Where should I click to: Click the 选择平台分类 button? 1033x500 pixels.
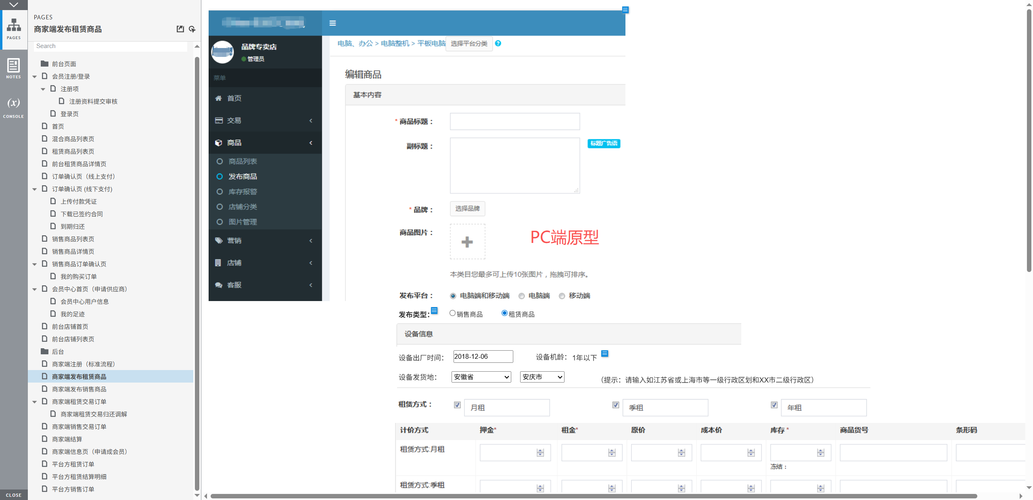[469, 43]
